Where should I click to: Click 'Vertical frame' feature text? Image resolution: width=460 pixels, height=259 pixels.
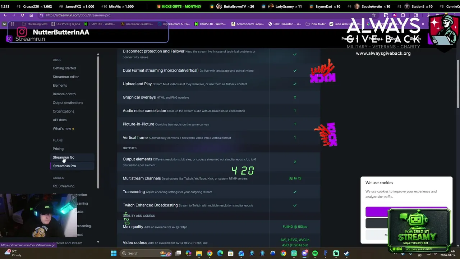coord(135,137)
